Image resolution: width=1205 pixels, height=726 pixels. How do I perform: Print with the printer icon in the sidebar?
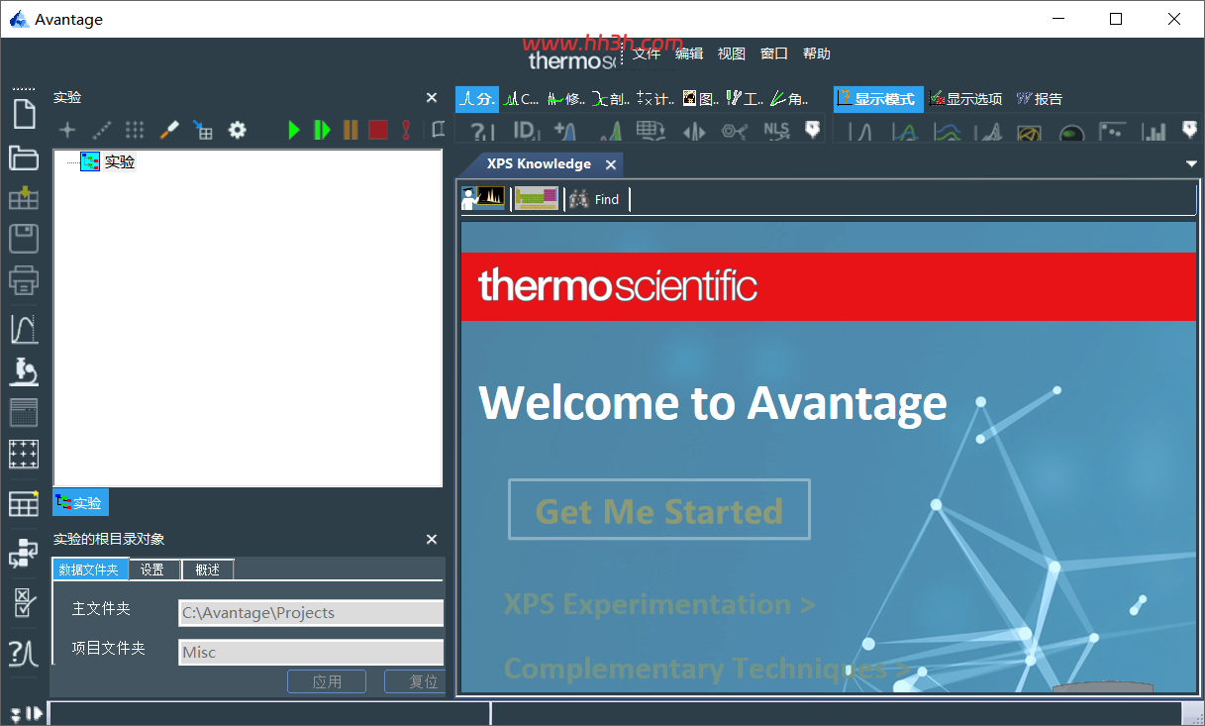(24, 280)
